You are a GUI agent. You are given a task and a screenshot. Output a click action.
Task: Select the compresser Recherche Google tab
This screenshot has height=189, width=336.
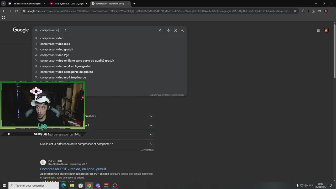(110, 4)
